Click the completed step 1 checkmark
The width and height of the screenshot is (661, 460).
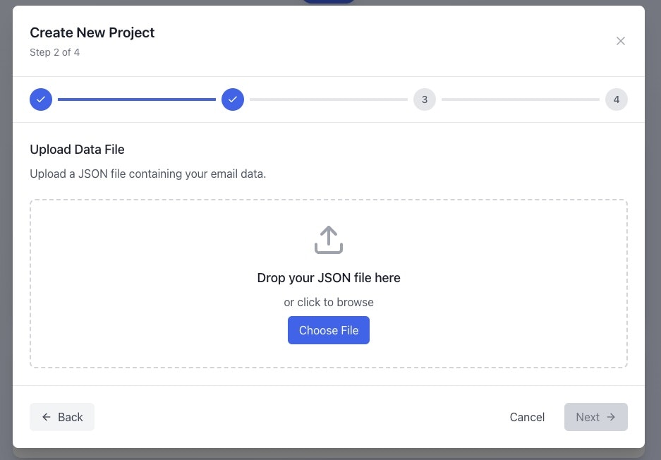point(41,99)
